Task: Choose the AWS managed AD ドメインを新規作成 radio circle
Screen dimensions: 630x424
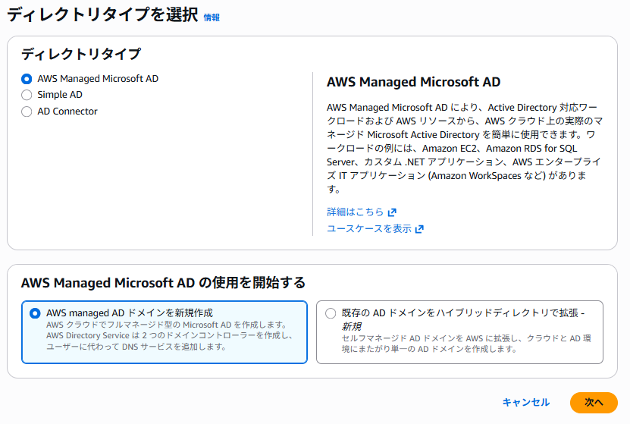Action: coord(35,313)
